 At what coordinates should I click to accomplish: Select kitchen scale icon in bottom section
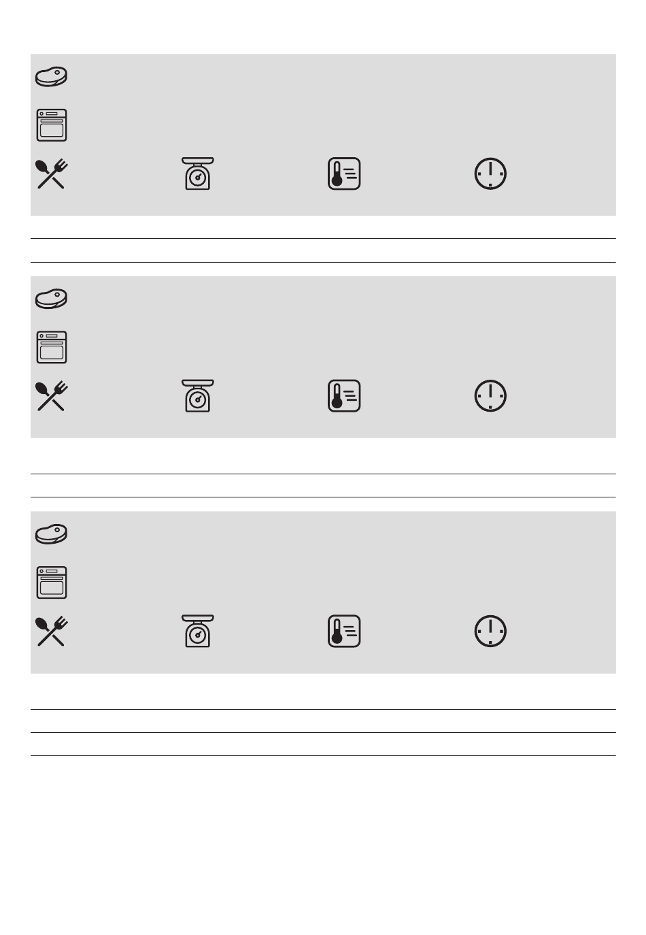pos(198,631)
